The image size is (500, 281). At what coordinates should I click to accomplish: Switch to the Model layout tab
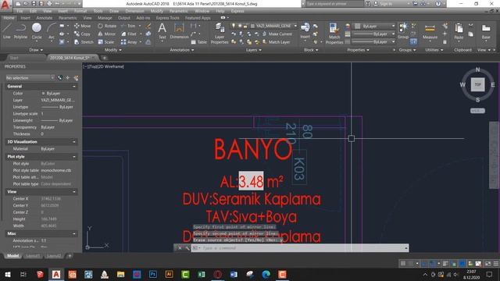click(12, 256)
